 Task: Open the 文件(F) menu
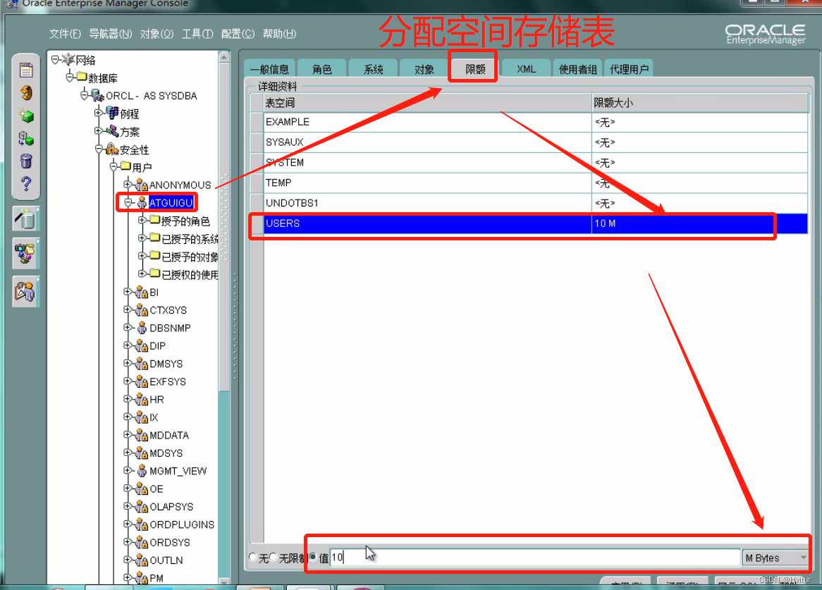pyautogui.click(x=65, y=34)
